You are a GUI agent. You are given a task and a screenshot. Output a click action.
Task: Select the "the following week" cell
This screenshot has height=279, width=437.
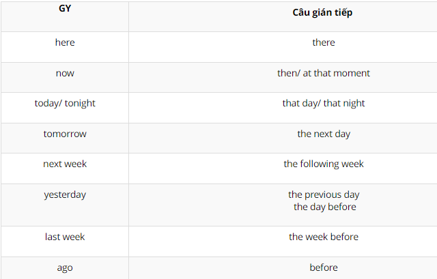pos(323,164)
